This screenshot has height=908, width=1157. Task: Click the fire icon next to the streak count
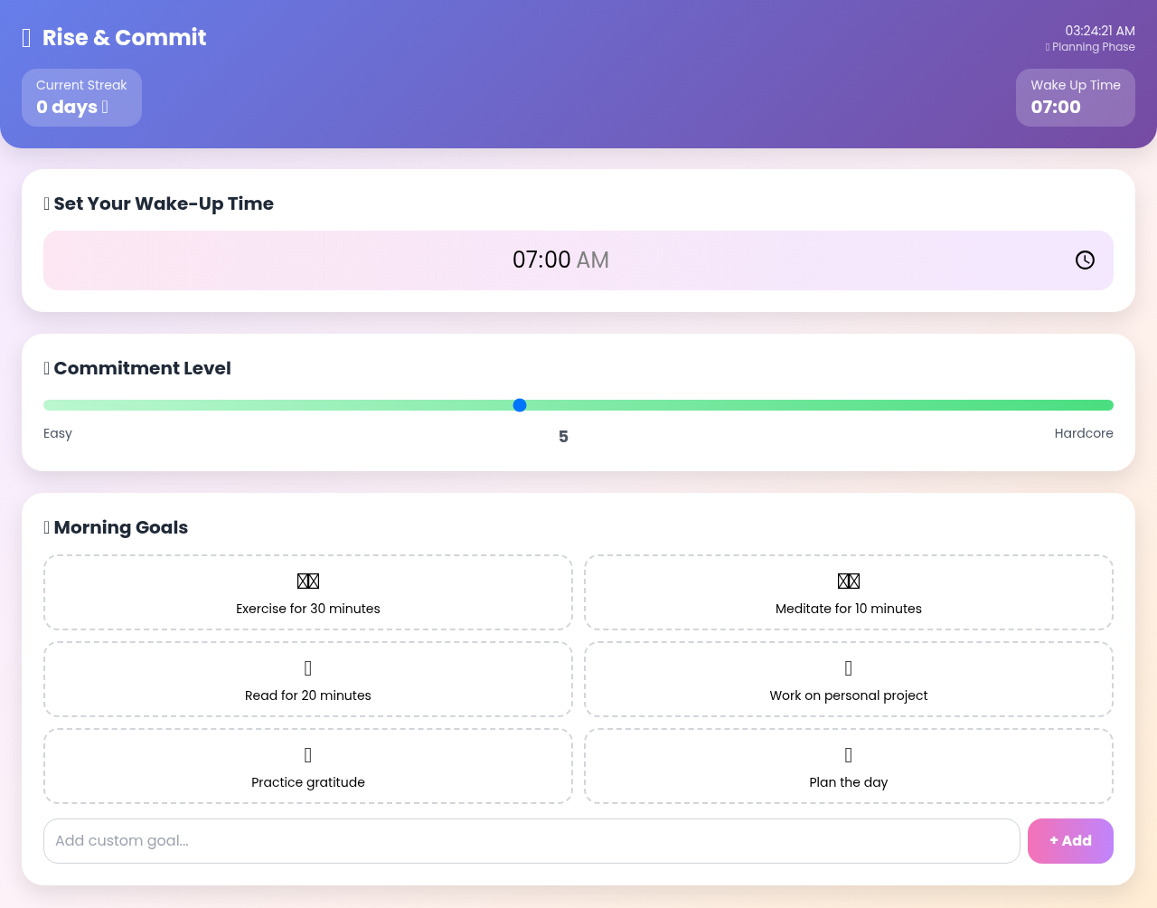pyautogui.click(x=104, y=106)
